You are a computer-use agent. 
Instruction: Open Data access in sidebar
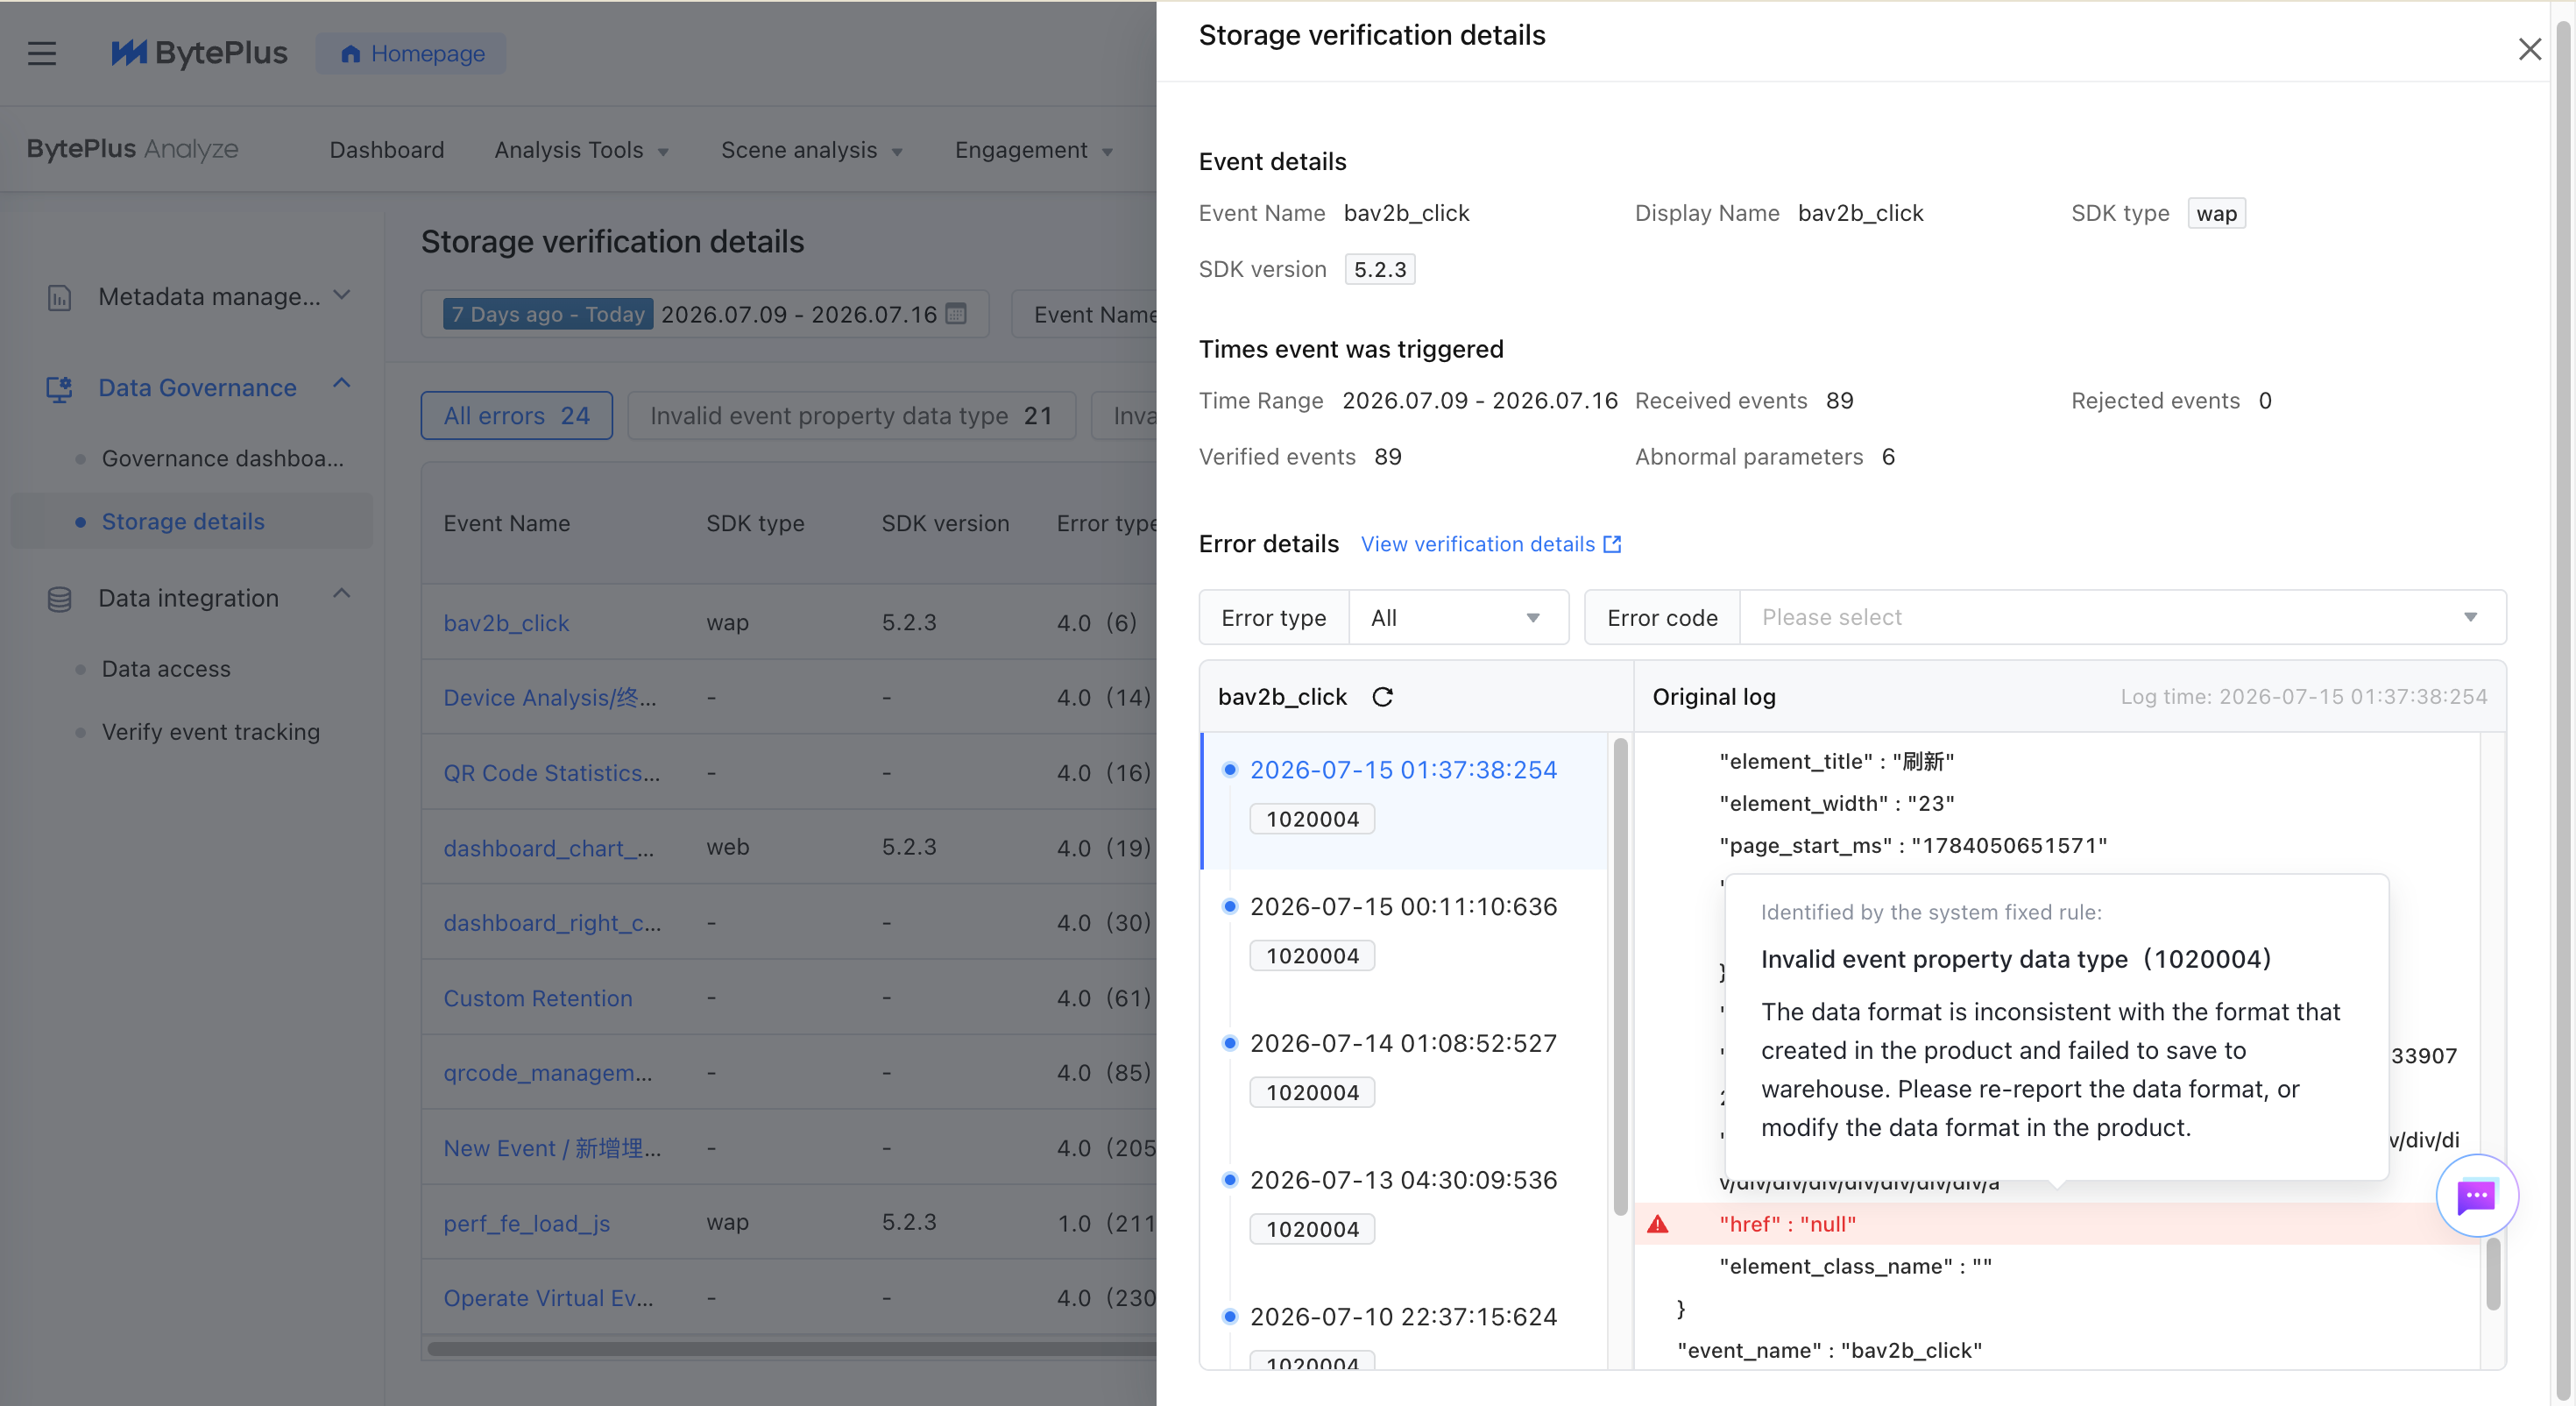point(166,669)
